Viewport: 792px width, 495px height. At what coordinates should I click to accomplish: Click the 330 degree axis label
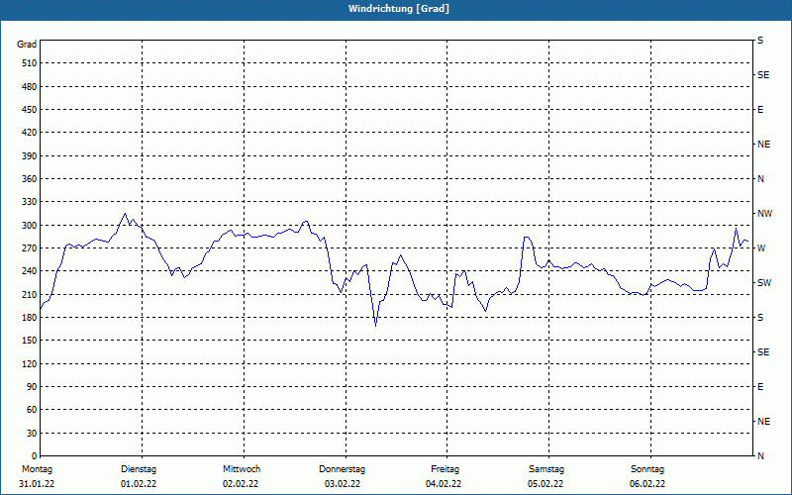point(30,202)
